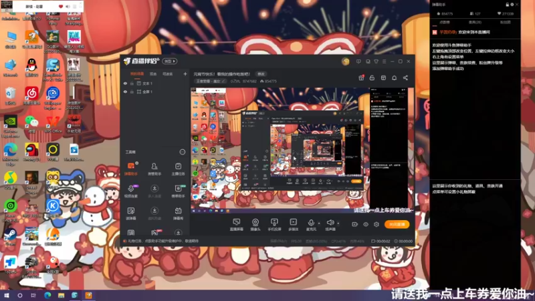Switch mode with the pill button beside logo
Image resolution: width=535 pixels, height=301 pixels.
click(x=170, y=61)
